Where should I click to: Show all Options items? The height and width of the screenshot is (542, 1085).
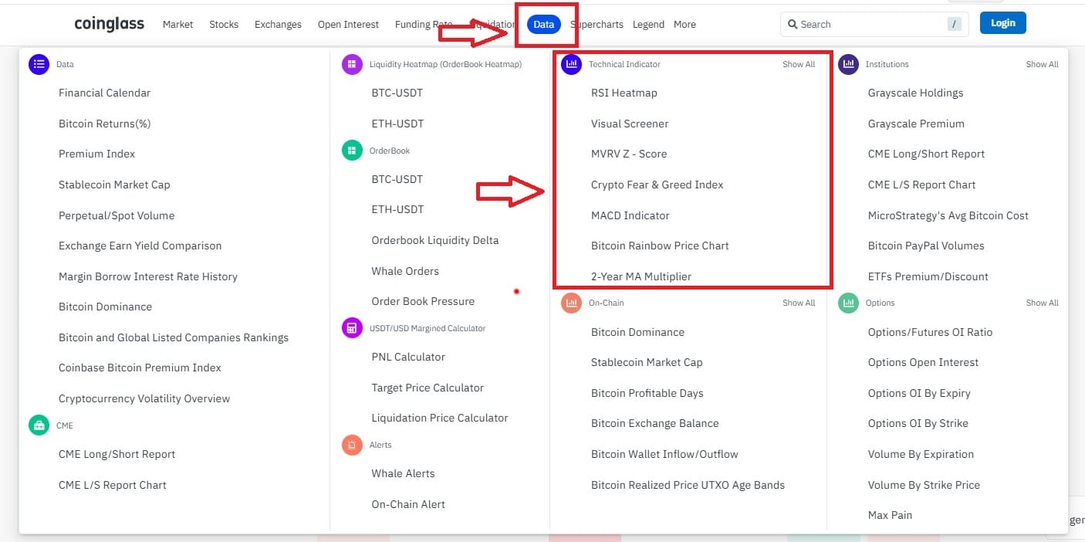click(x=1042, y=303)
